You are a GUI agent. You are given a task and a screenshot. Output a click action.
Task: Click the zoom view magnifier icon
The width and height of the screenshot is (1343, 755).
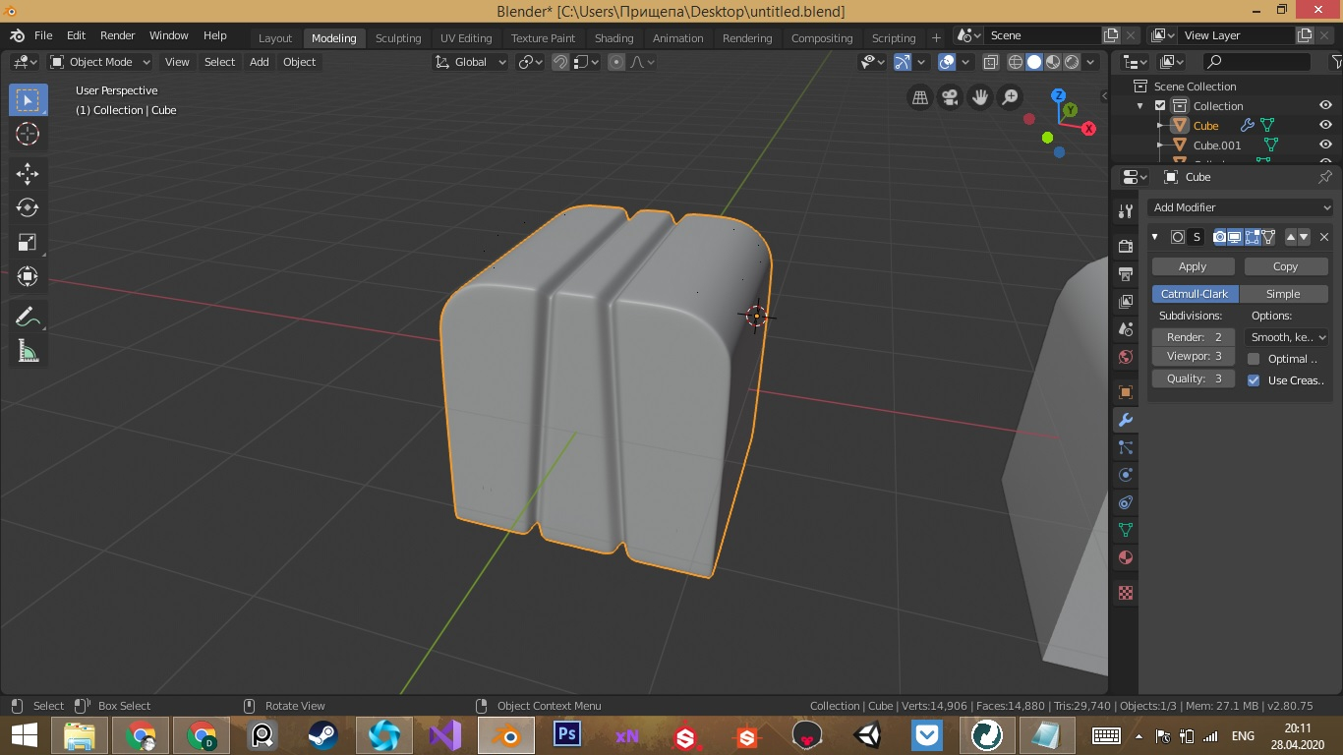[x=1010, y=97]
